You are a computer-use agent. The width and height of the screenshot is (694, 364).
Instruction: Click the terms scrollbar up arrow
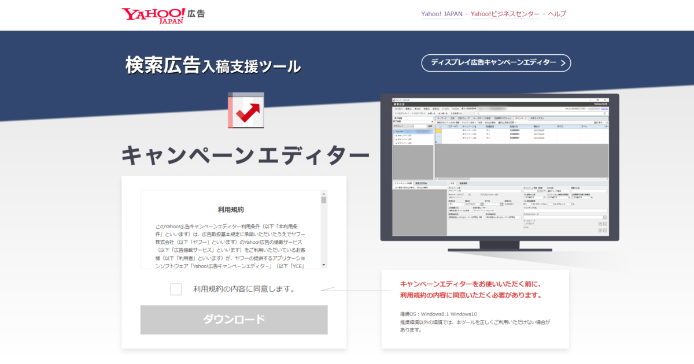(324, 194)
